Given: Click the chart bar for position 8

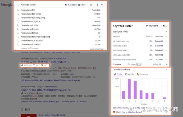Looking at the screenshot, I should 165,98.
